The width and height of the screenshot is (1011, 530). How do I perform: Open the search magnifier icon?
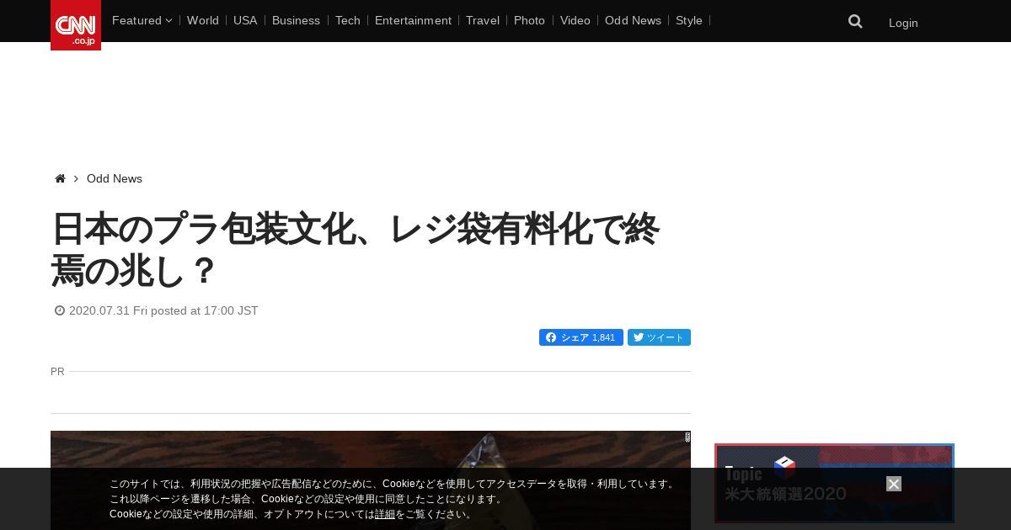pyautogui.click(x=855, y=22)
